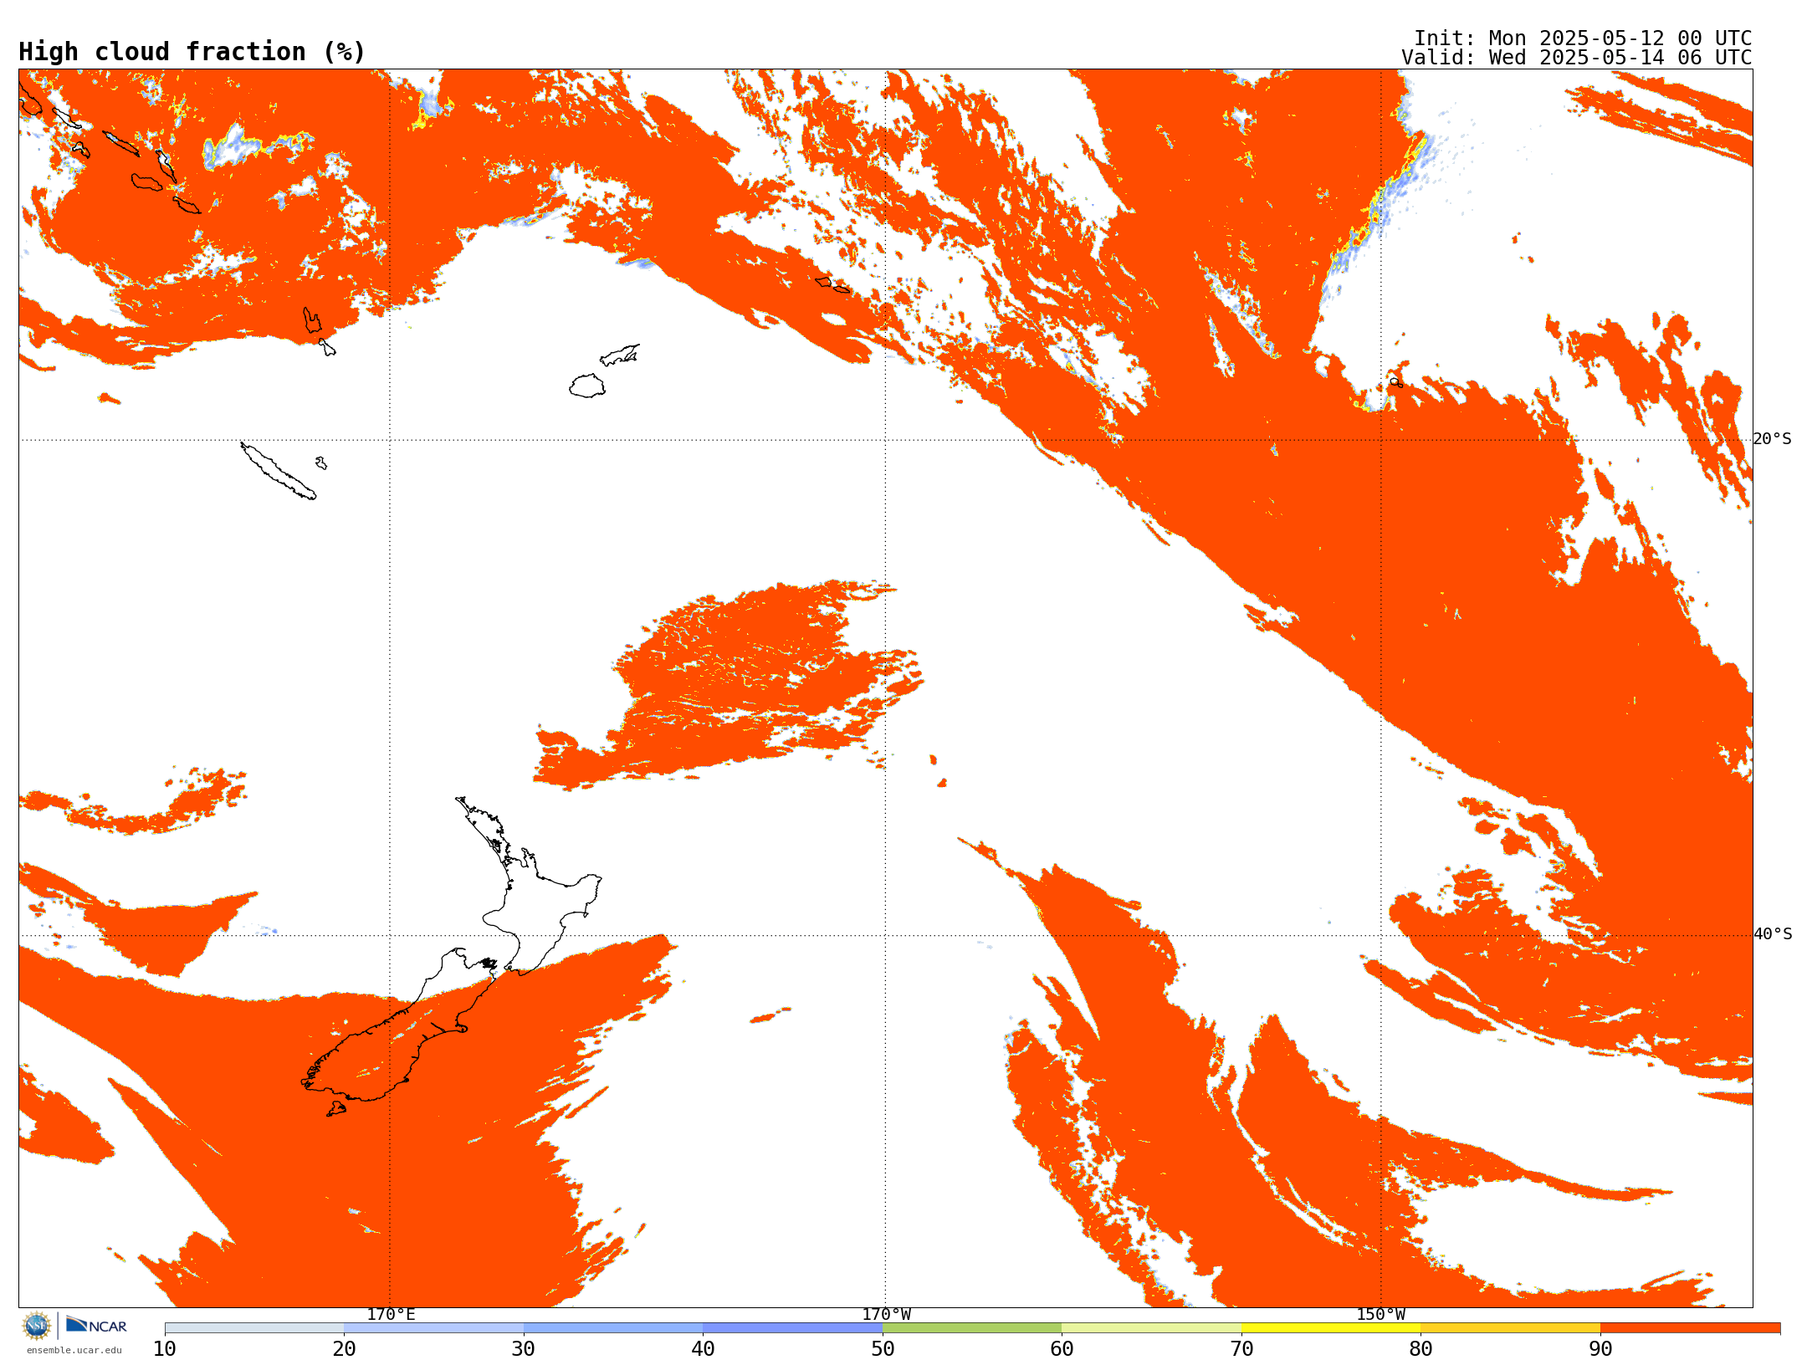Pick the 70-80 yellow colorbar segment
Image resolution: width=1807 pixels, height=1360 pixels.
pyautogui.click(x=1331, y=1328)
